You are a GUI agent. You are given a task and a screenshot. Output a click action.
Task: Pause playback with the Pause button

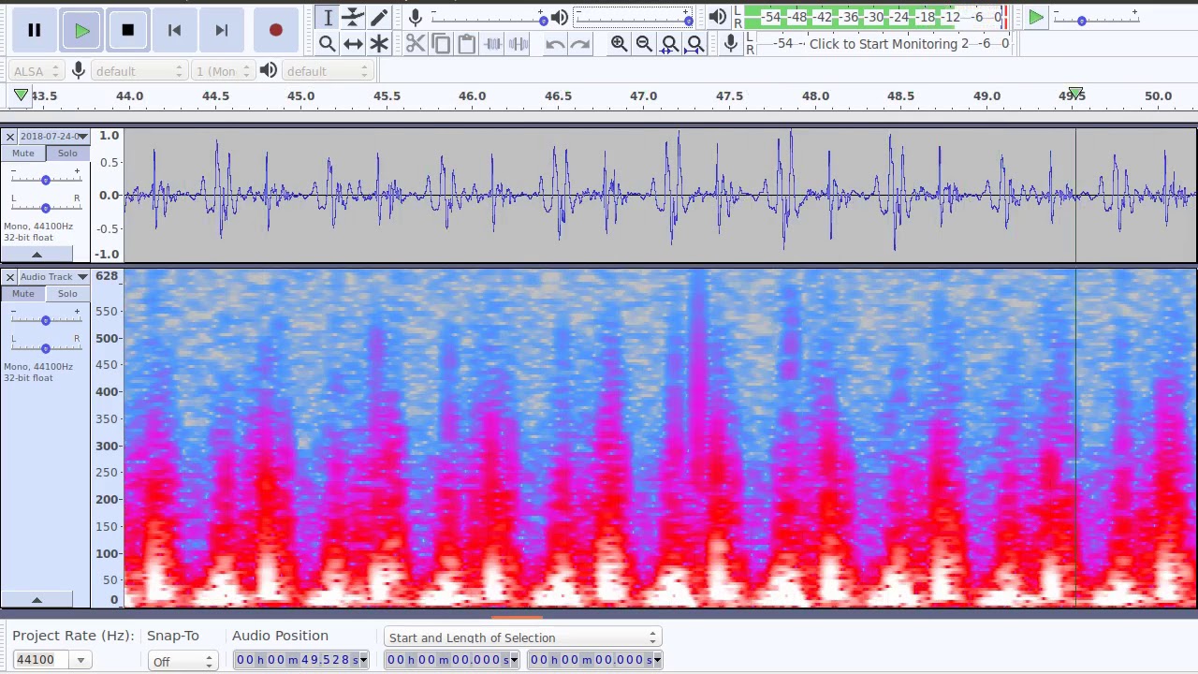click(x=35, y=30)
